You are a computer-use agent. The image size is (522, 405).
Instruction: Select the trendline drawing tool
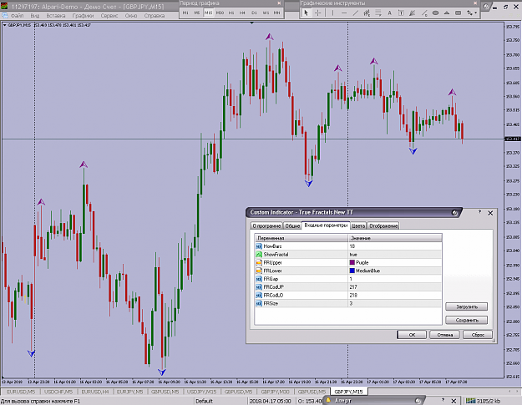click(355, 13)
